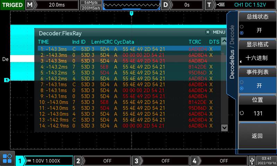Image resolution: width=277 pixels, height=166 pixels.
Task: Open the home apps grid icon
Action: [x=7, y=159]
